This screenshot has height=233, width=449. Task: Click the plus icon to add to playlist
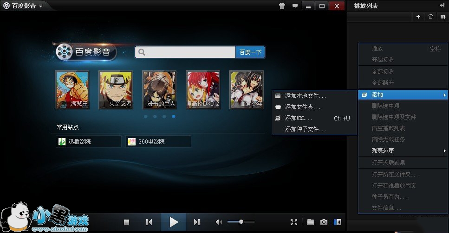[x=418, y=17]
